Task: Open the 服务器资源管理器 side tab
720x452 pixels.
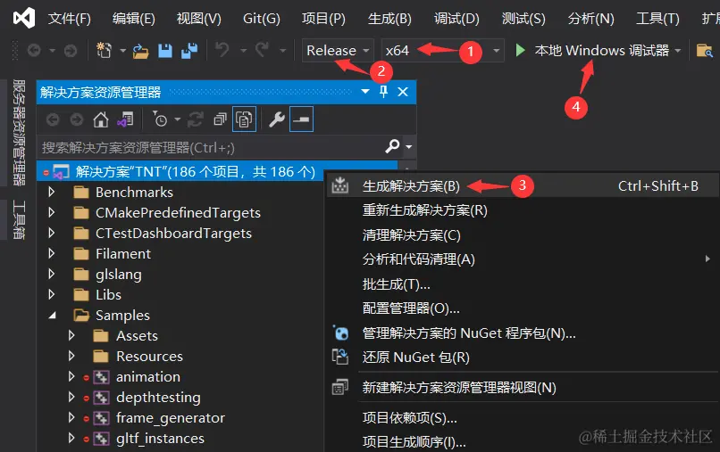Action: tap(19, 132)
